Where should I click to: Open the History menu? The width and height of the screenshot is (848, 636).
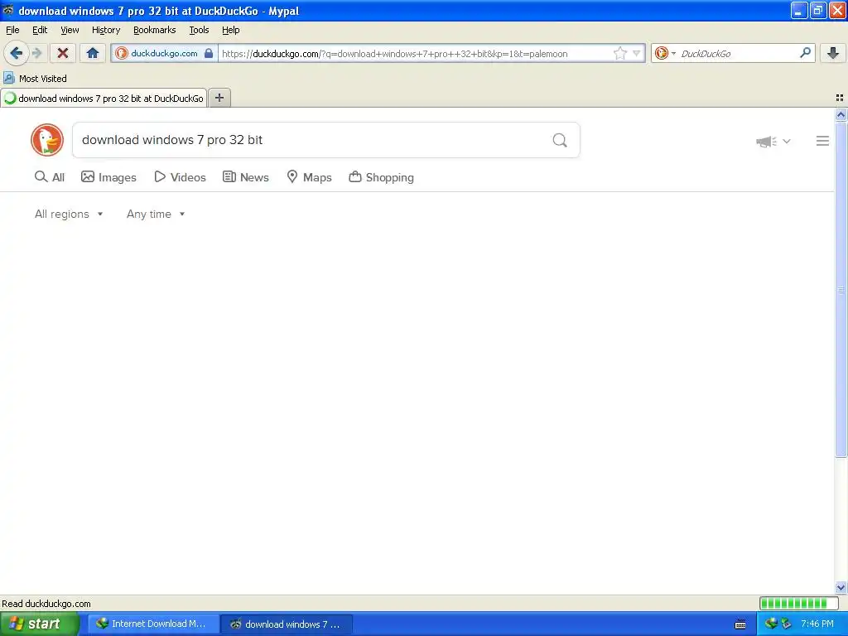tap(106, 30)
